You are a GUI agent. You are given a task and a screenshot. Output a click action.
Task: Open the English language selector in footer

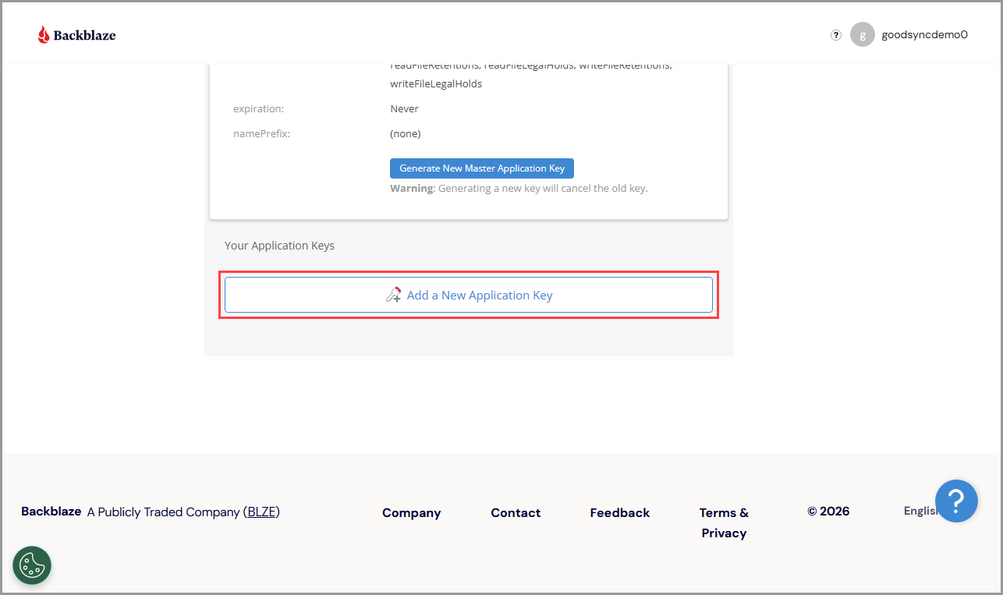[x=920, y=511]
